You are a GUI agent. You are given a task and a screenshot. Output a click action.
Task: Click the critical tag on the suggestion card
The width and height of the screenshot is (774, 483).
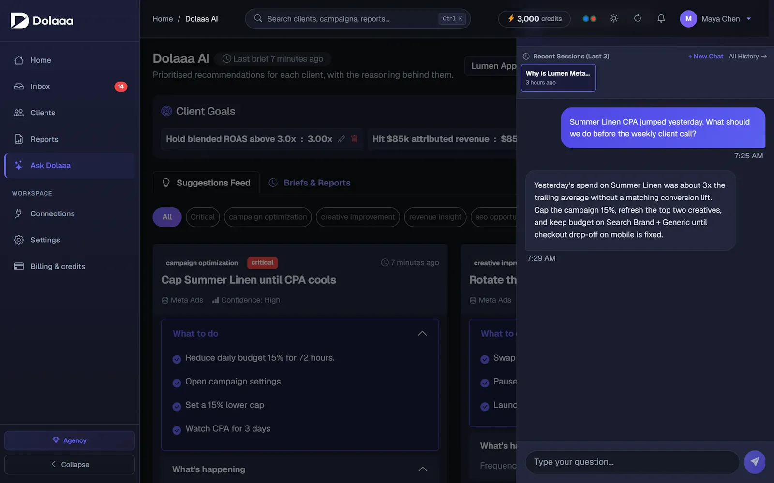262,263
